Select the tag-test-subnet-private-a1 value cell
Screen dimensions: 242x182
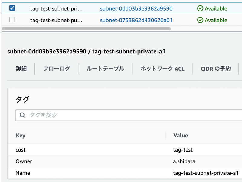pyautogui.click(x=206, y=173)
